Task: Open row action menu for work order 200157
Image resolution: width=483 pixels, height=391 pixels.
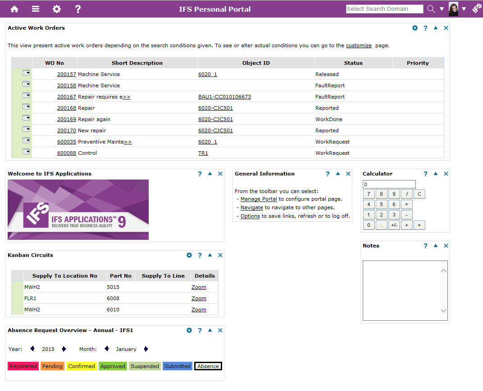Action: [26, 73]
